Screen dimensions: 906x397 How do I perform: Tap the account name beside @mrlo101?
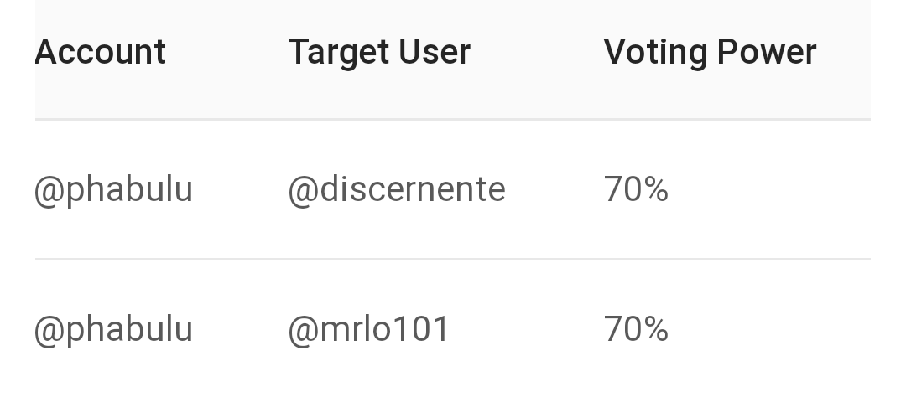(113, 329)
